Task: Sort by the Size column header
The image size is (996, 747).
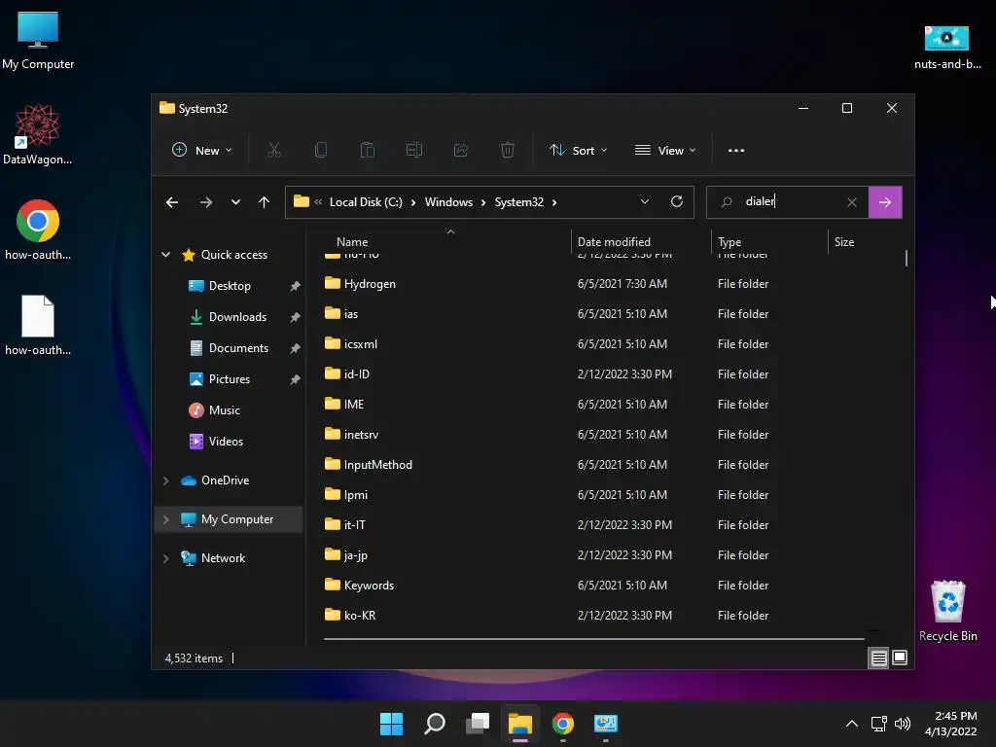Action: [x=844, y=242]
